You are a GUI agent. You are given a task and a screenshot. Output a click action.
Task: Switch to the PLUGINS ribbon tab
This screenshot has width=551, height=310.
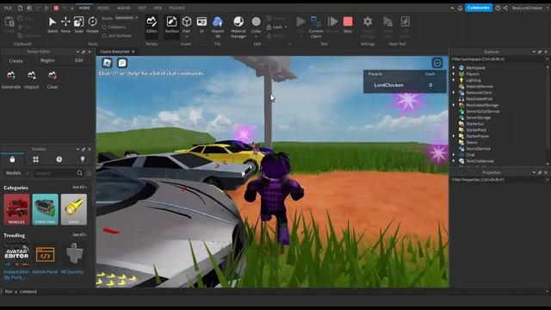coord(176,8)
